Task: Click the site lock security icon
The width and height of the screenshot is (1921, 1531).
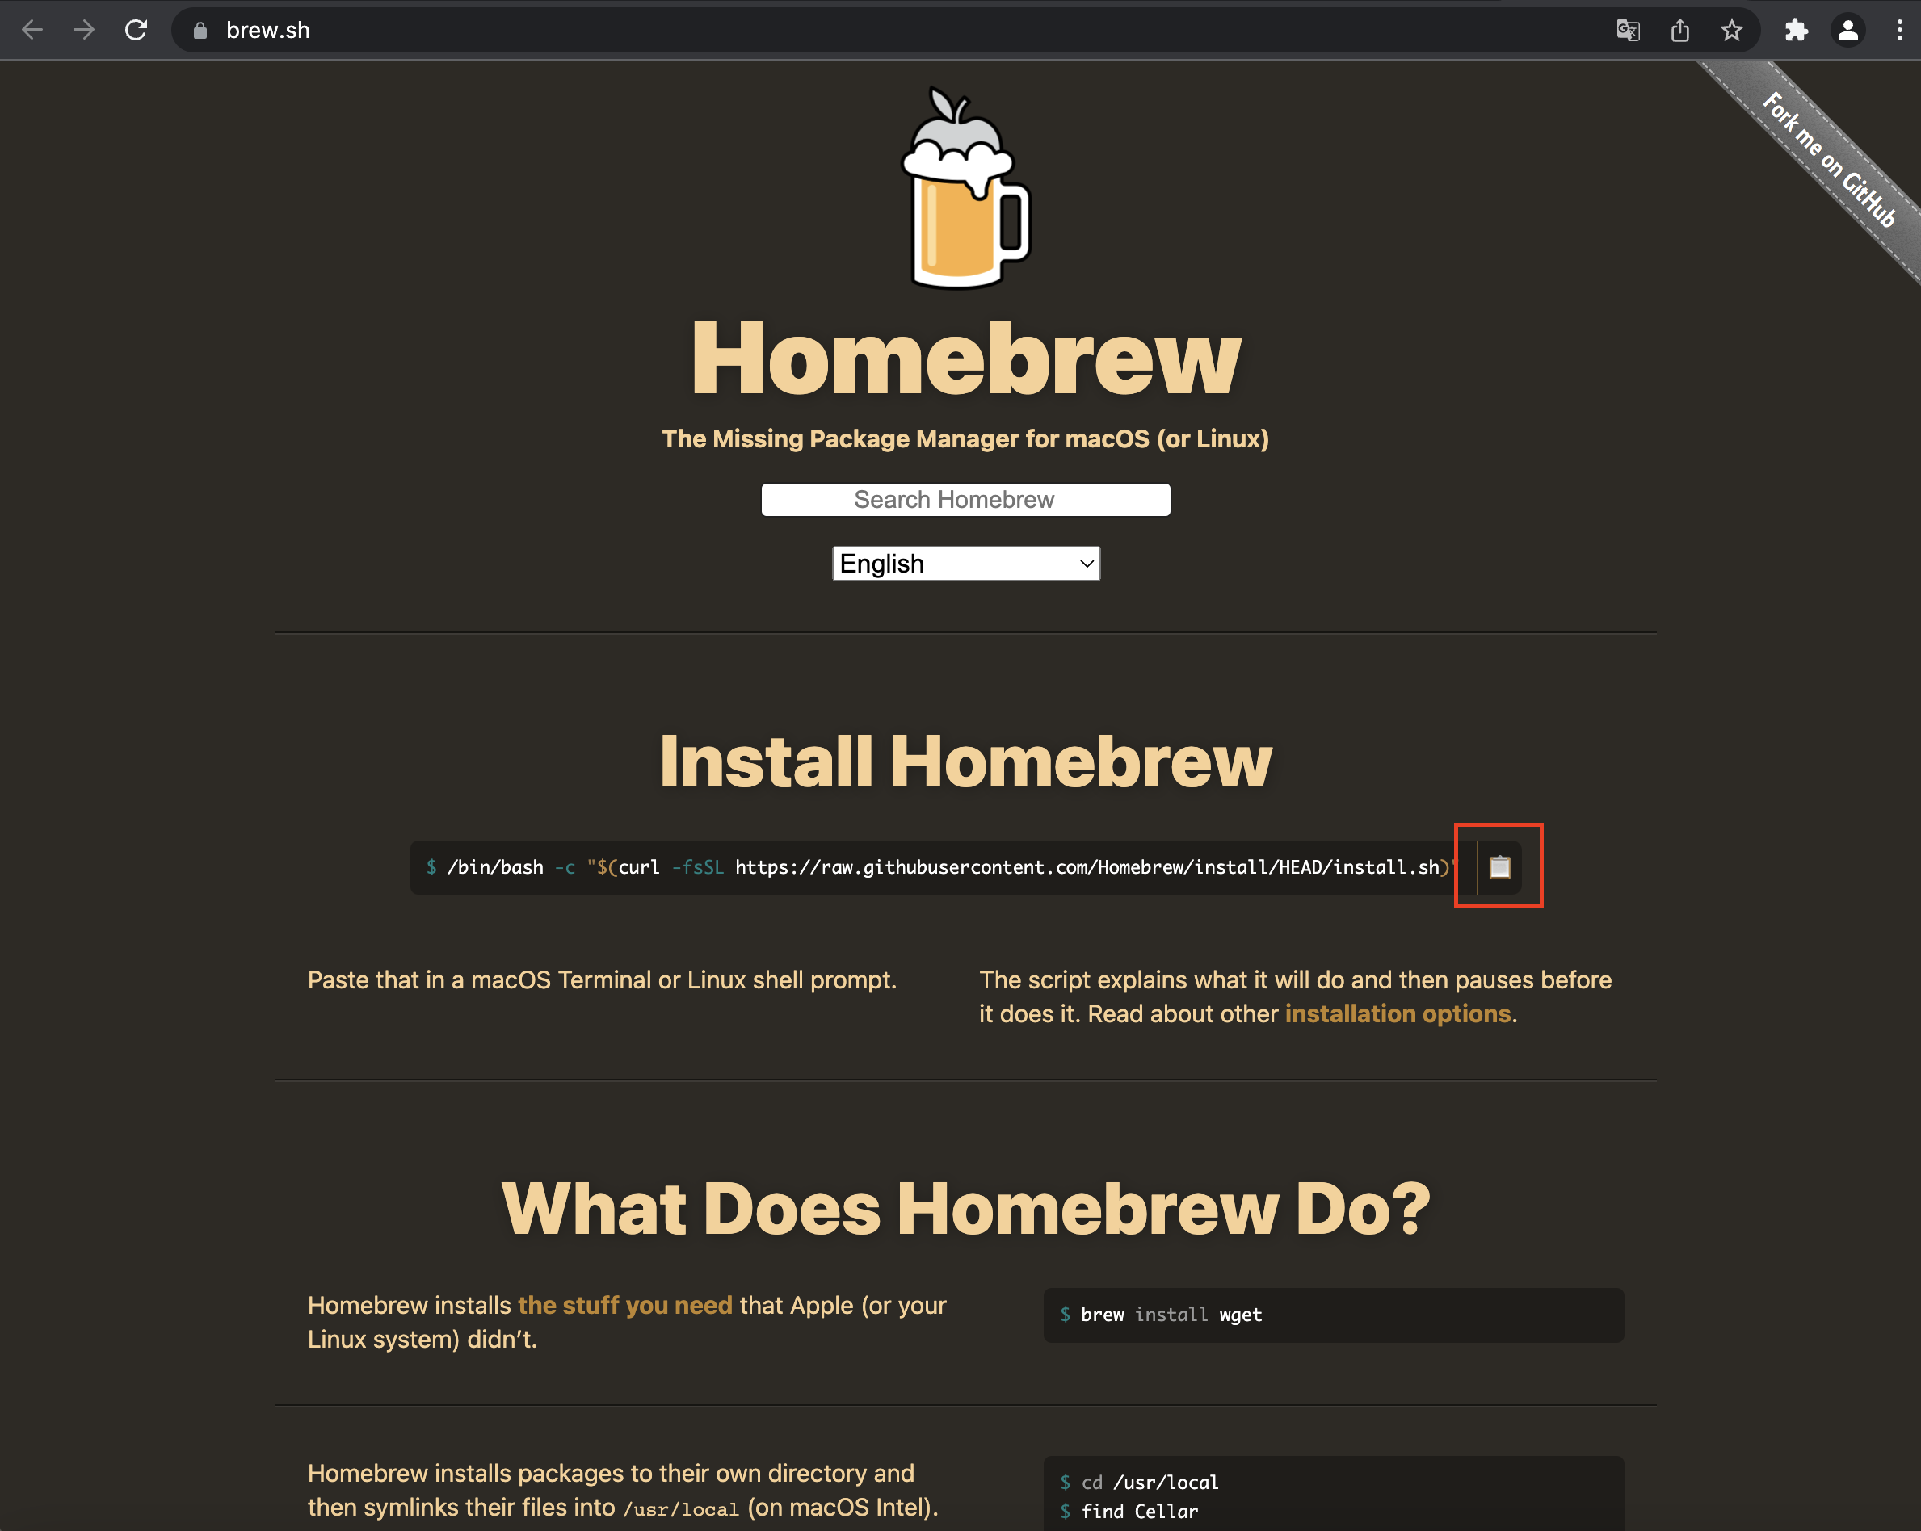Action: point(200,31)
